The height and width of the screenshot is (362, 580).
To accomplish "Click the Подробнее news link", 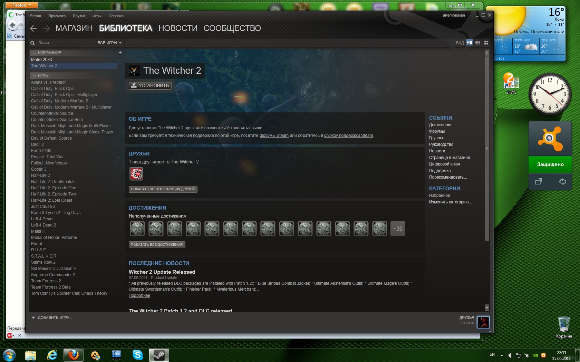I will coord(139,295).
